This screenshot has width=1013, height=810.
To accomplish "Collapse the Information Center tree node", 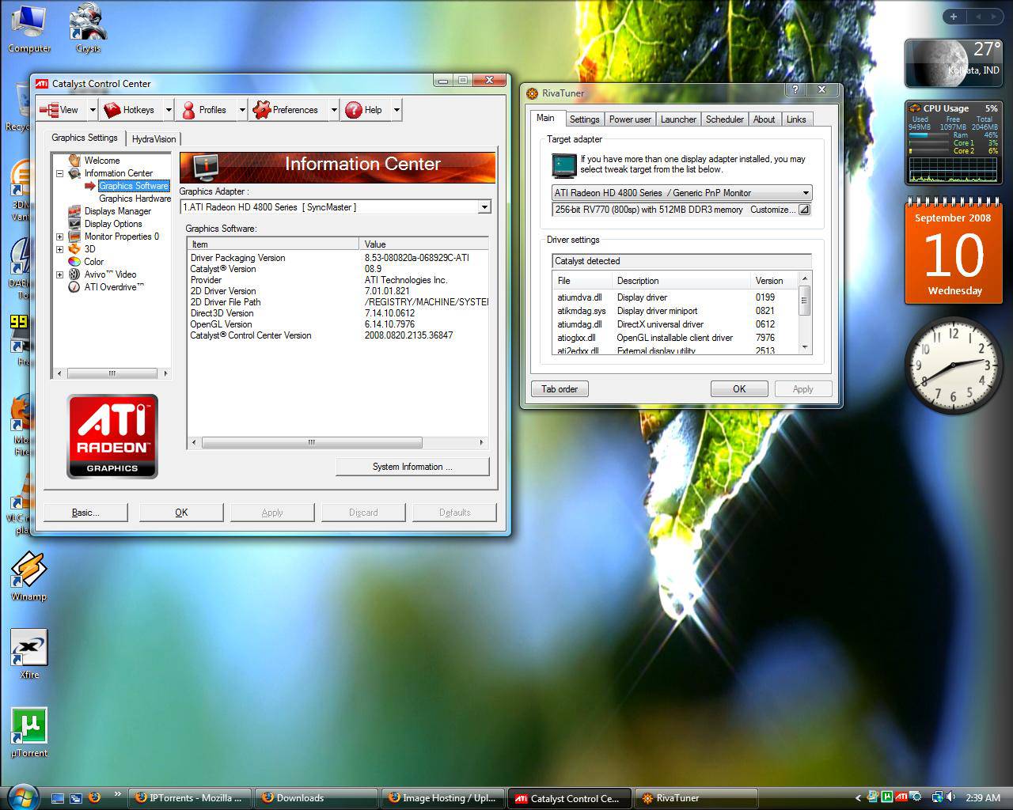I will [x=59, y=173].
